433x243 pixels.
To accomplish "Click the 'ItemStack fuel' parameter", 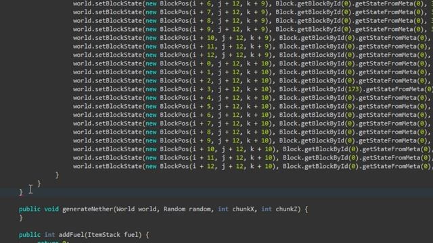I will pyautogui.click(x=113, y=235).
